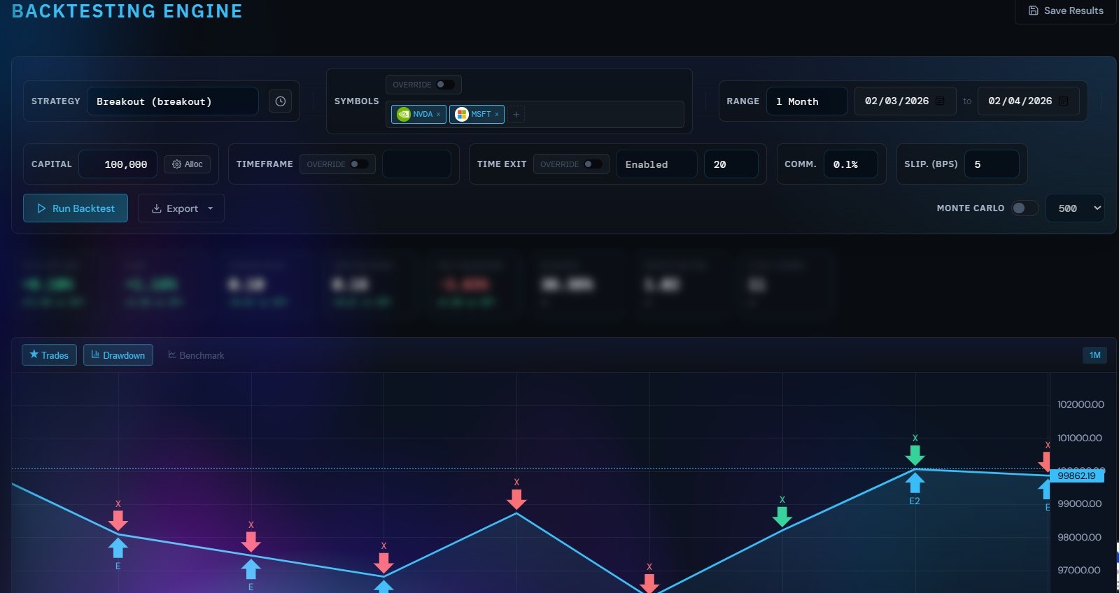
Task: Edit the slippage bps value 5
Action: 992,164
